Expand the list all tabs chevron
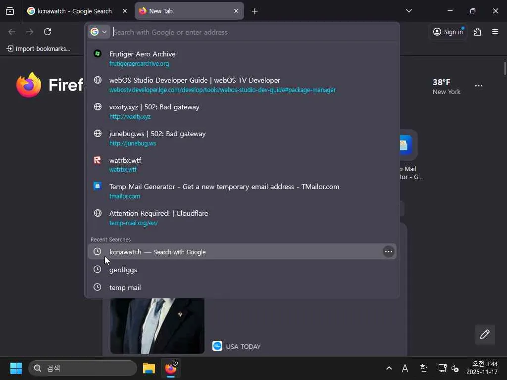This screenshot has width=507, height=380. tap(408, 11)
